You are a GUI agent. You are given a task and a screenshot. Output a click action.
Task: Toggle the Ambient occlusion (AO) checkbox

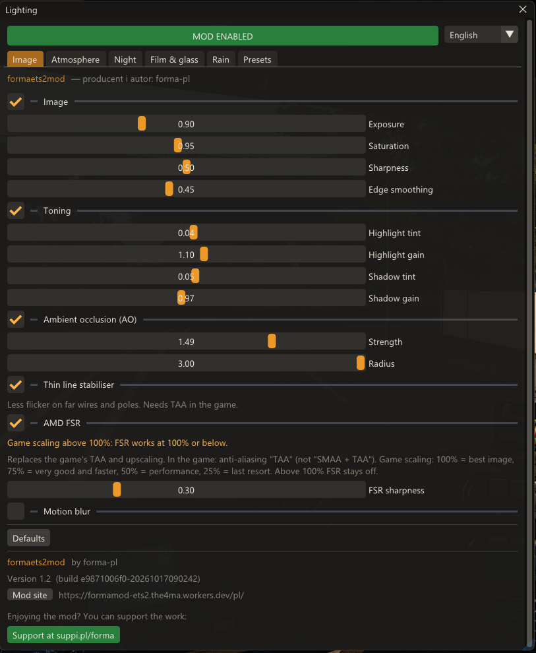click(x=16, y=319)
